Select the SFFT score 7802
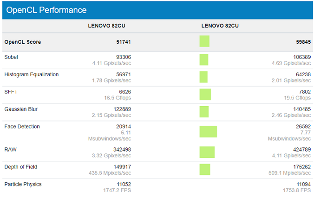The width and height of the screenshot is (314, 200). click(305, 92)
